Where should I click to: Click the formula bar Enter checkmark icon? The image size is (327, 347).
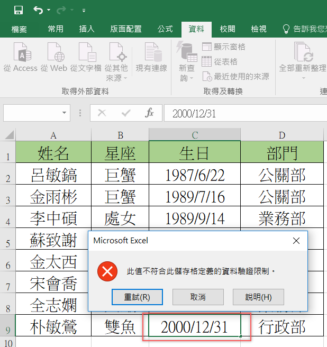pyautogui.click(x=126, y=113)
